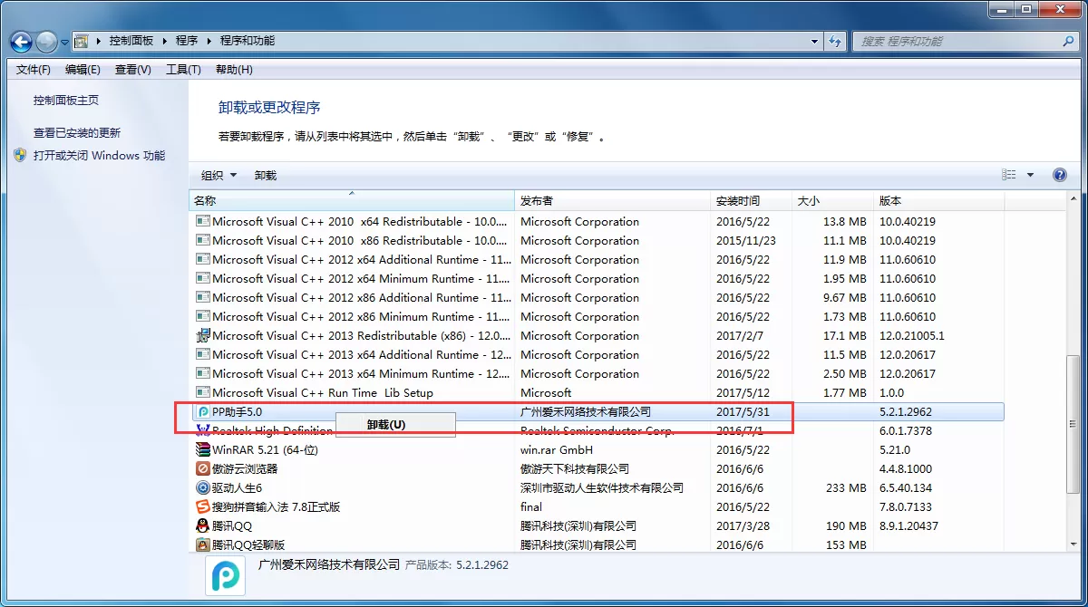The image size is (1088, 607).
Task: Sort by the 发布者 column header
Action: [x=613, y=200]
